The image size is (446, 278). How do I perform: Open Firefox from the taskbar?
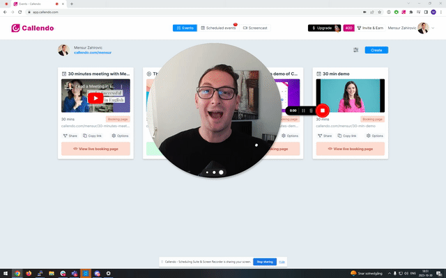point(29,273)
